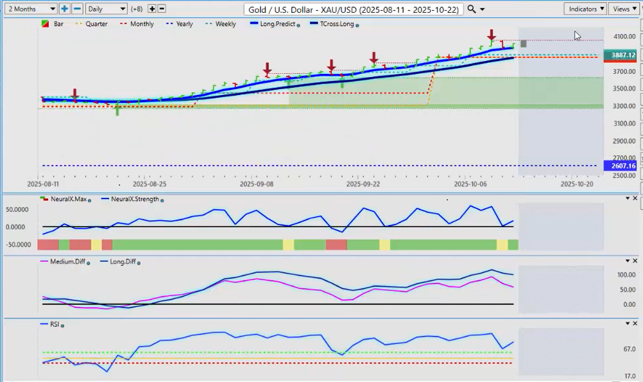Open the Views menu
The height and width of the screenshot is (382, 643).
click(624, 9)
